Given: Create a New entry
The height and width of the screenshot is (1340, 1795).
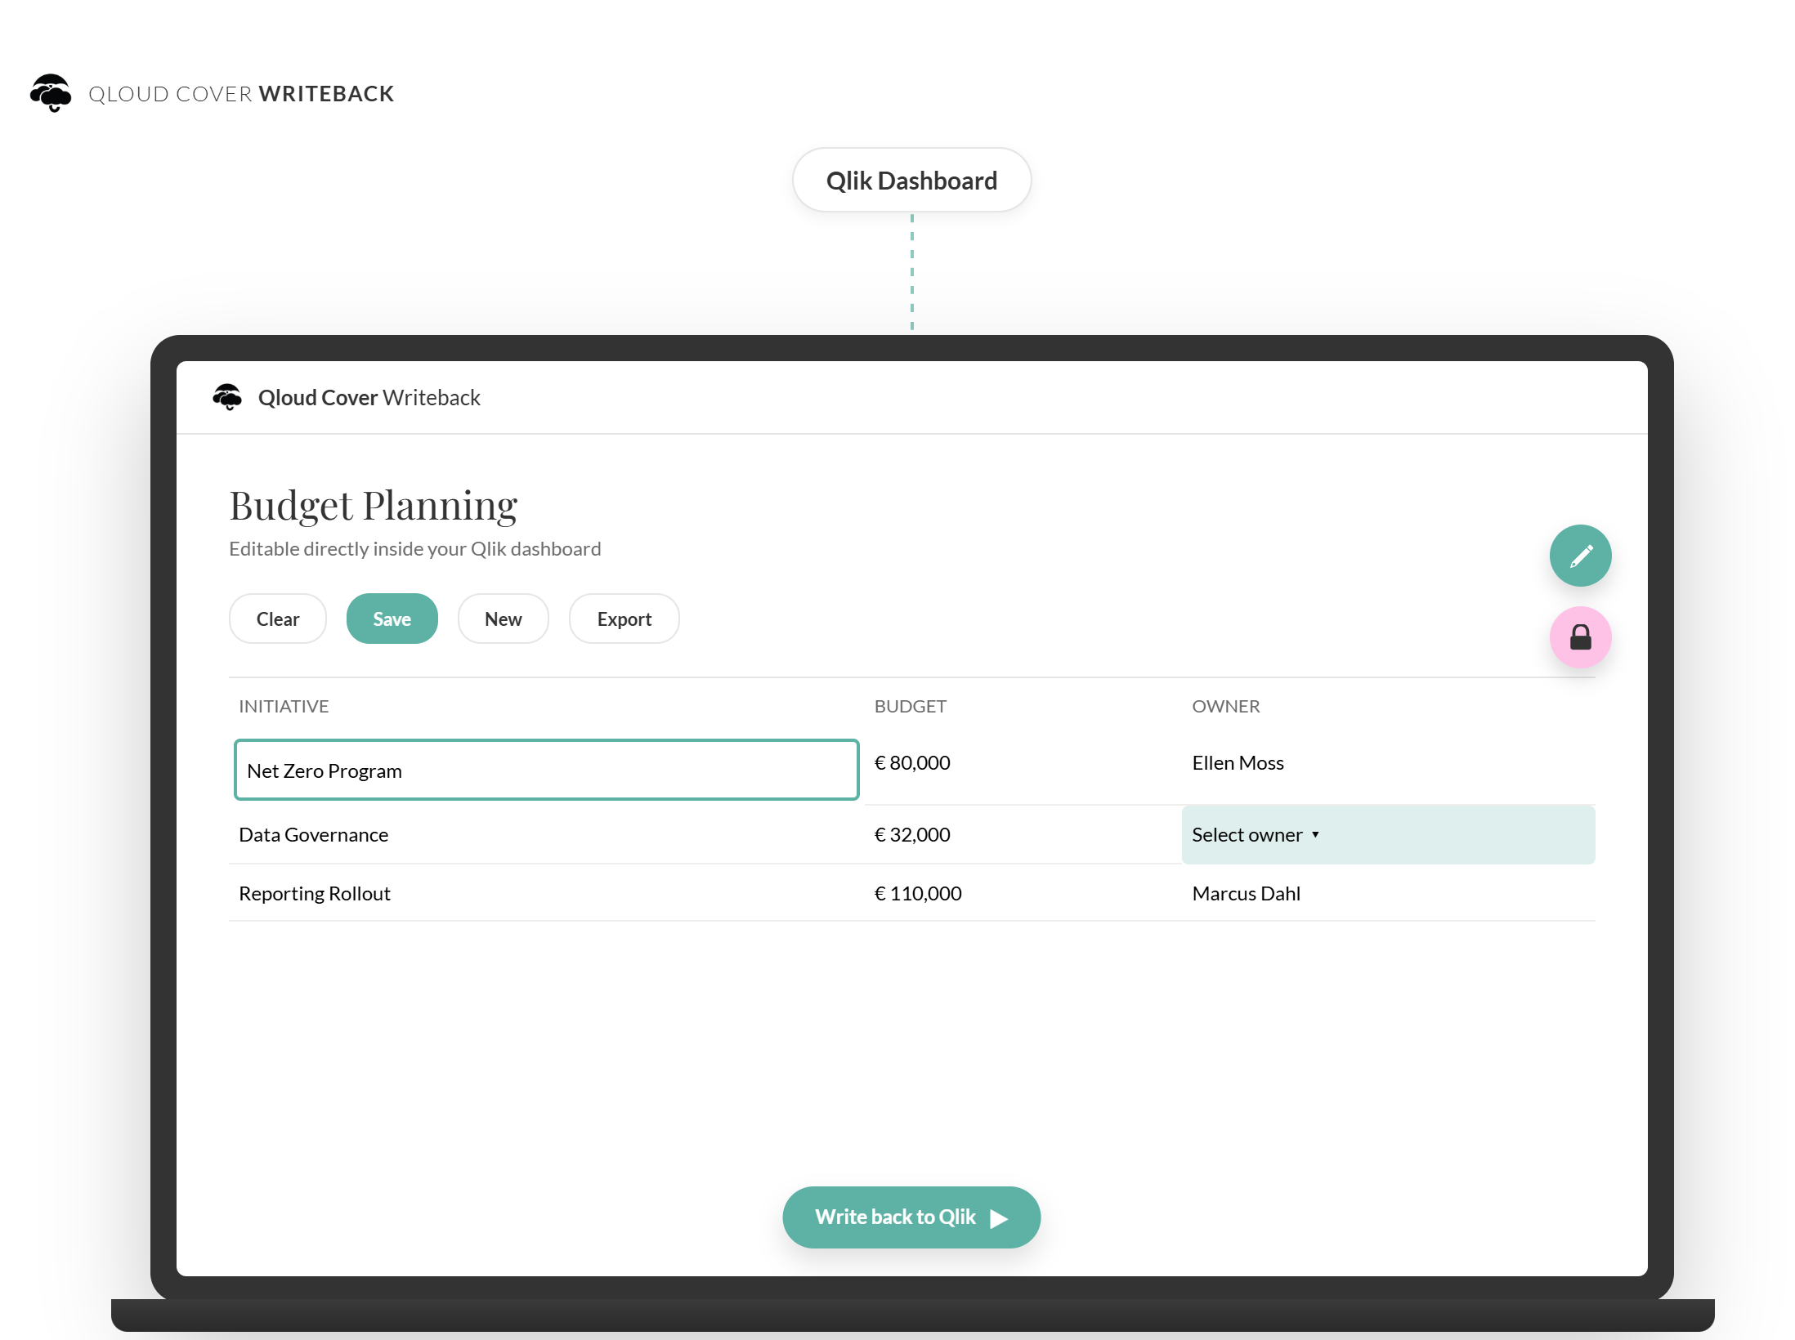Looking at the screenshot, I should point(504,619).
